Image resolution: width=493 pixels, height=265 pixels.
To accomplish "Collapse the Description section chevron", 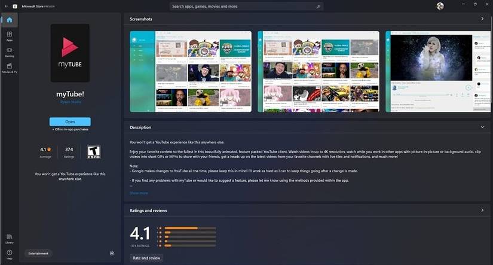I will 482,127.
